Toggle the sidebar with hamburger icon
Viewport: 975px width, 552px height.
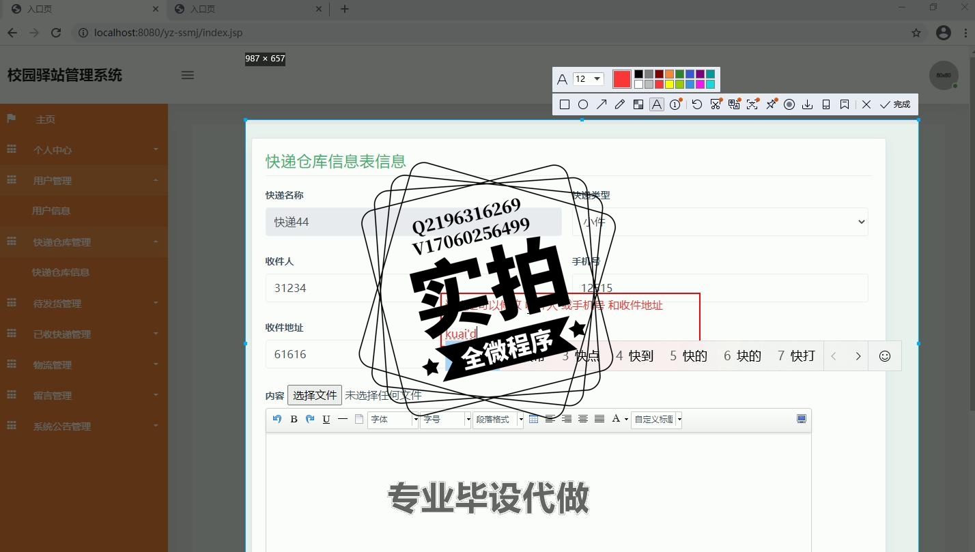[x=188, y=75]
